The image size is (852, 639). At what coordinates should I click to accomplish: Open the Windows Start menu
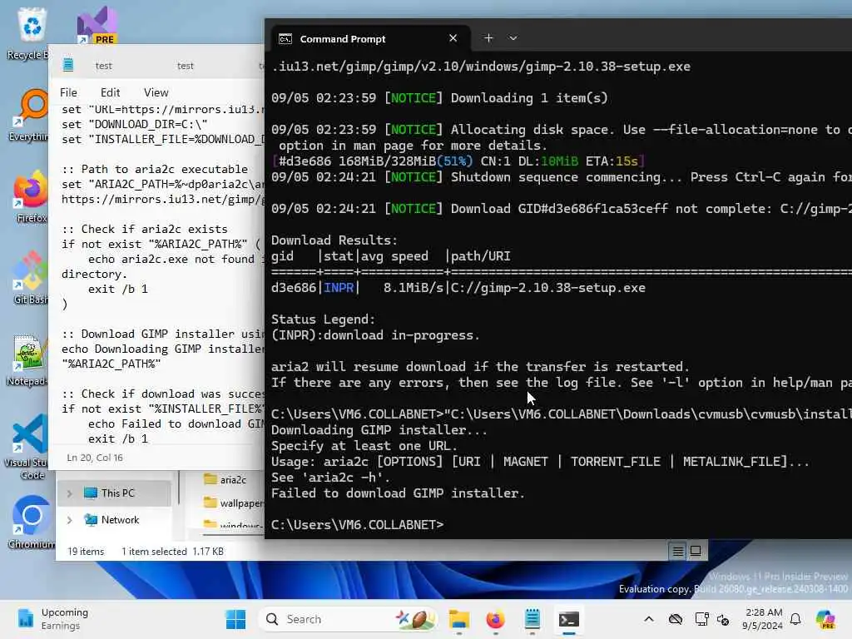click(235, 619)
